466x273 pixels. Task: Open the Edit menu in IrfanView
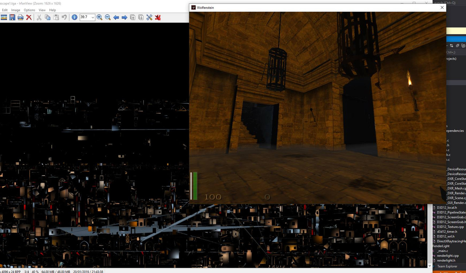pos(5,10)
